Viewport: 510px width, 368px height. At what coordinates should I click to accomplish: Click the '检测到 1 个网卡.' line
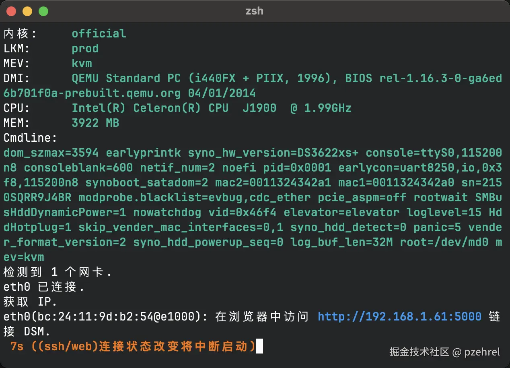click(x=58, y=272)
